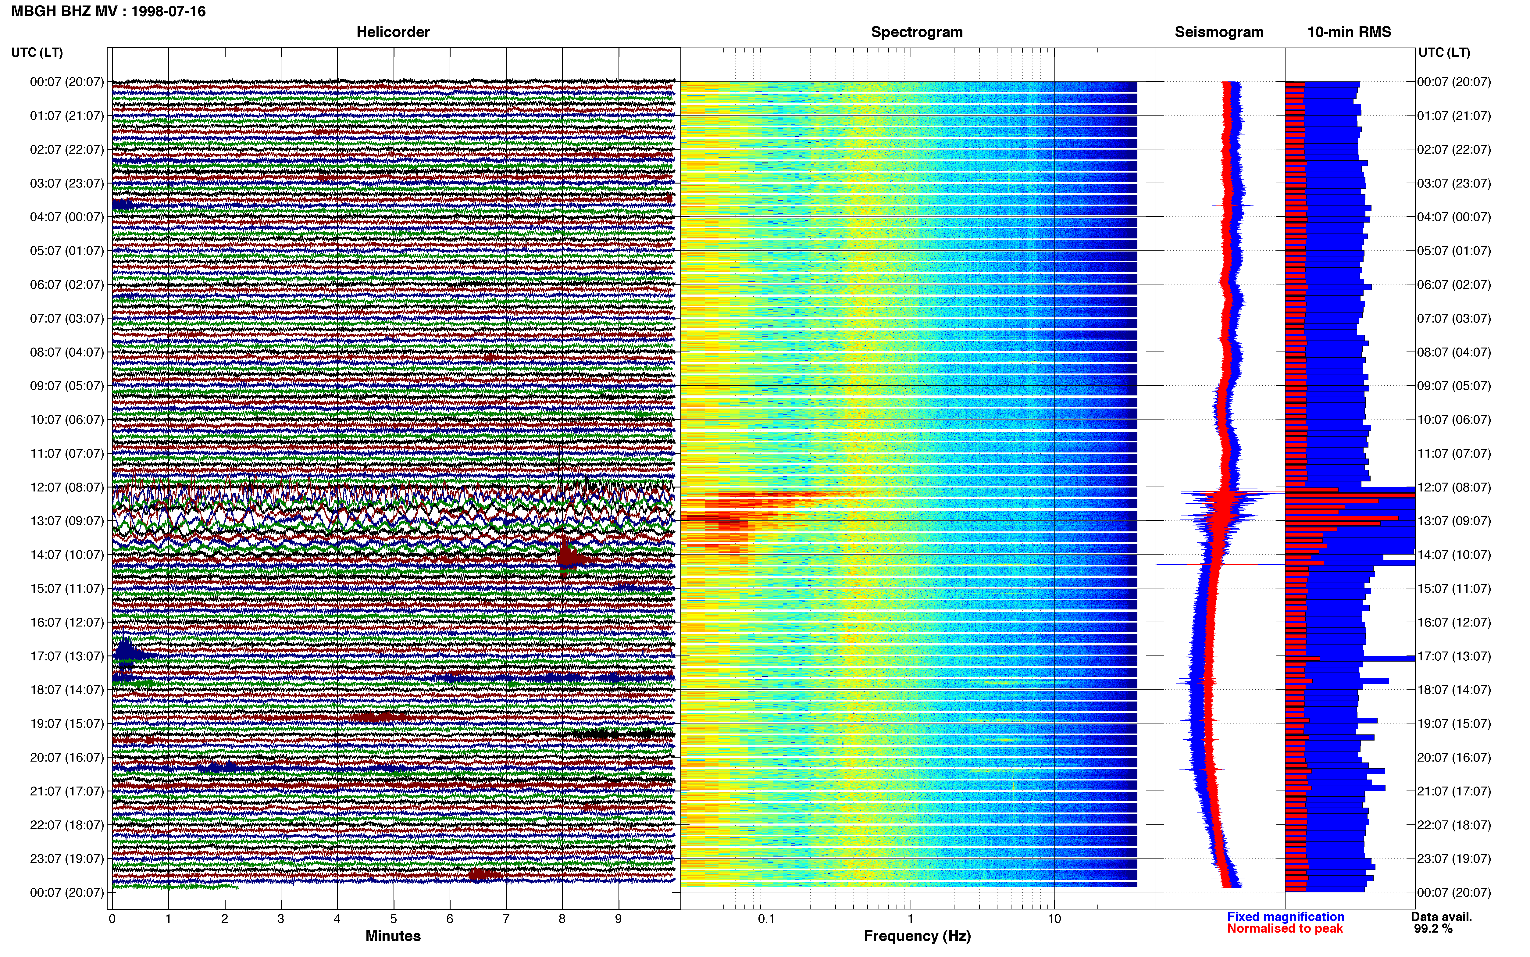Click the minute 0 tick label
This screenshot has width=1530, height=957.
point(112,919)
